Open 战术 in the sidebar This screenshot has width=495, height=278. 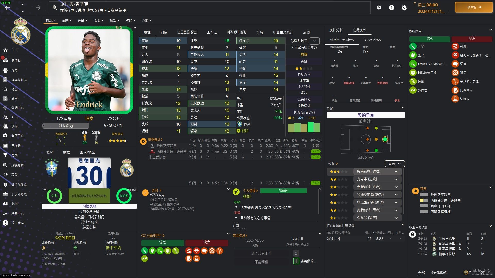pos(14,98)
